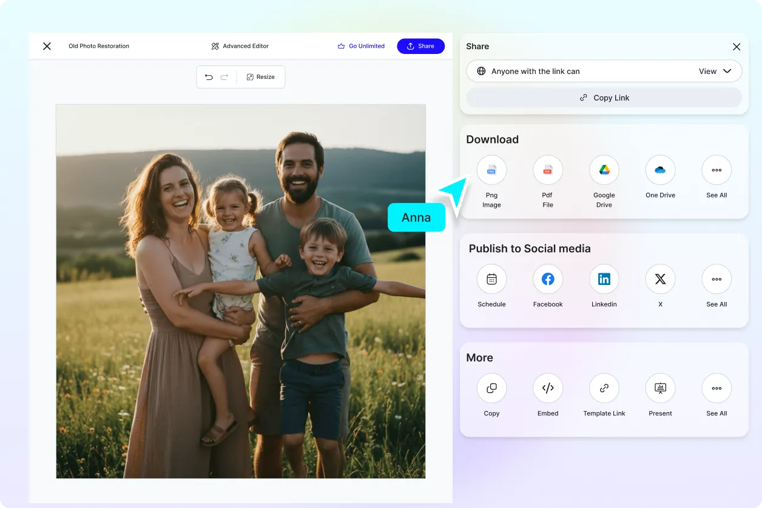The height and width of the screenshot is (508, 762).
Task: Click the Copy Link button
Action: click(x=604, y=98)
